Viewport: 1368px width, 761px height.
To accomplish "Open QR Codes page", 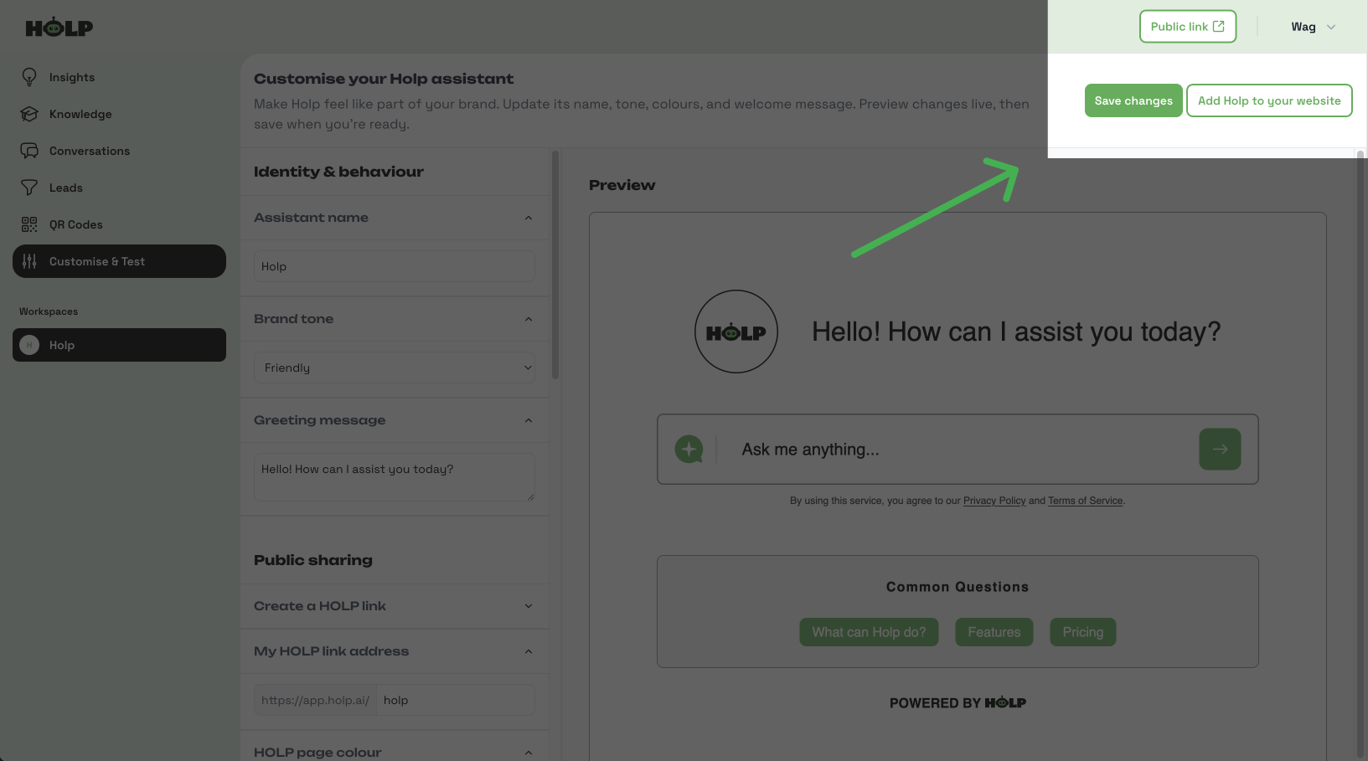I will click(119, 224).
